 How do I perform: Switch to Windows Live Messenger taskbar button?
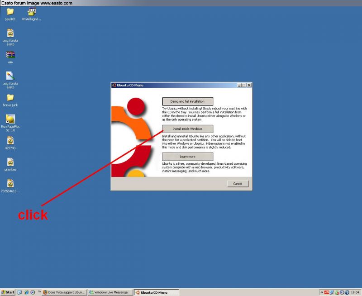(x=110, y=292)
